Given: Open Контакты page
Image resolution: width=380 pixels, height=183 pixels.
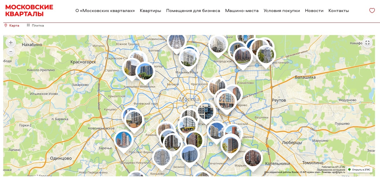Looking at the screenshot, I should [339, 11].
